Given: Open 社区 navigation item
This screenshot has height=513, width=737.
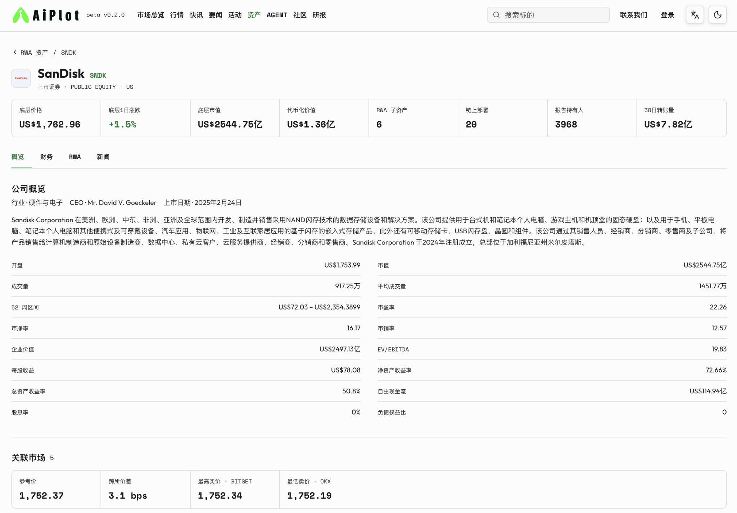Looking at the screenshot, I should (x=300, y=15).
